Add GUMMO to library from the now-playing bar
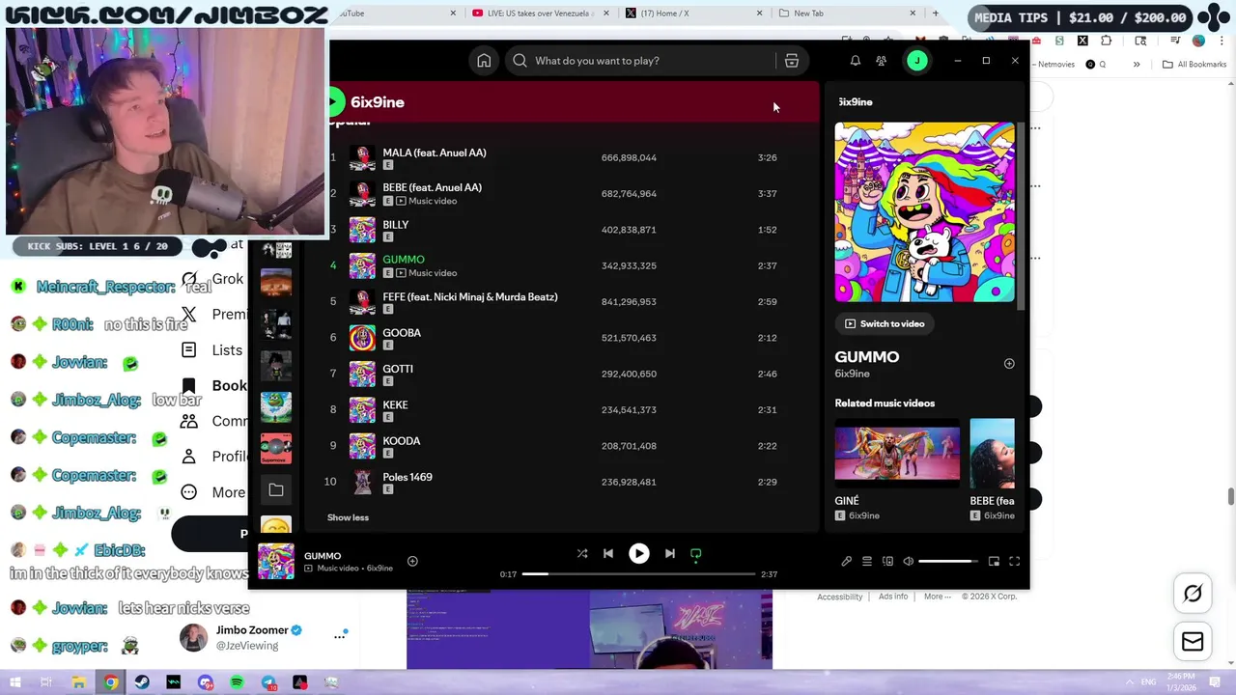The height and width of the screenshot is (695, 1236). 412,561
